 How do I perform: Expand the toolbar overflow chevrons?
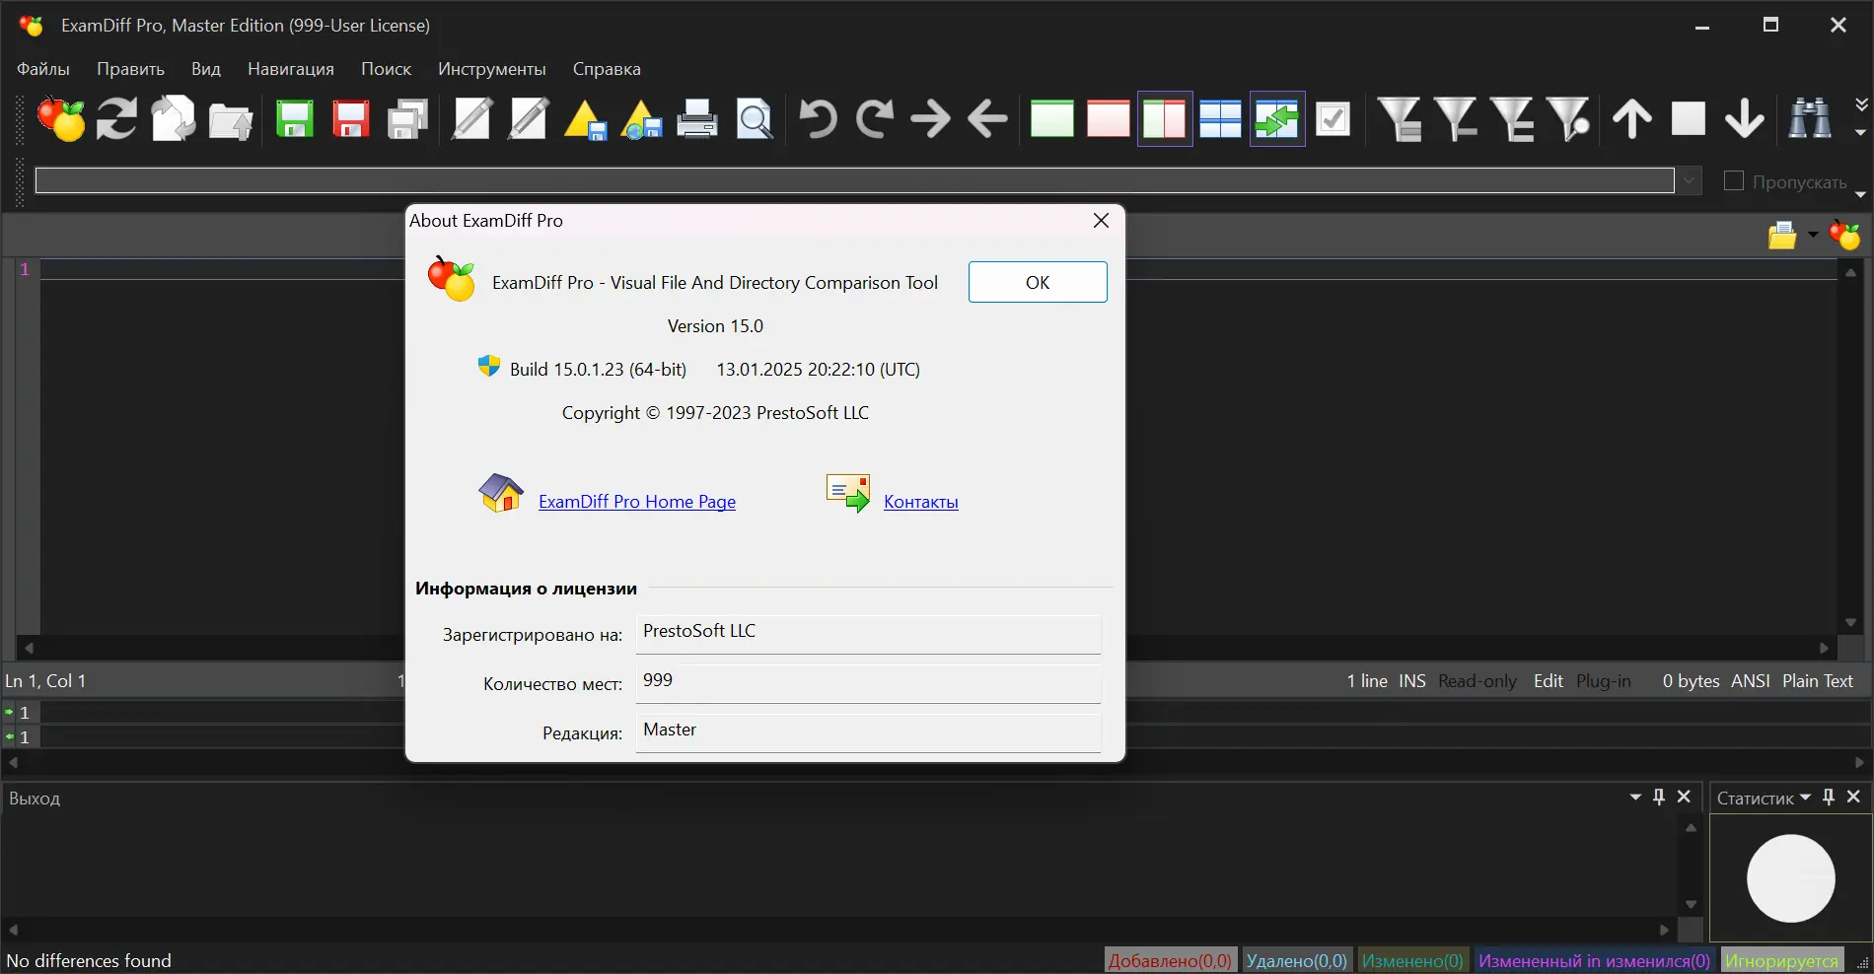(x=1861, y=104)
